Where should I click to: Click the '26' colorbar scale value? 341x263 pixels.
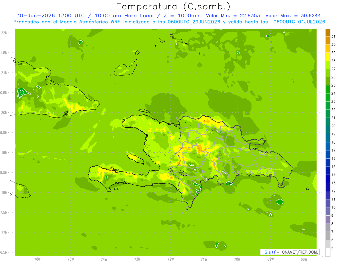click(334, 77)
